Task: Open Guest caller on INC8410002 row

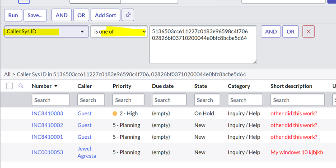Action: tap(84, 125)
